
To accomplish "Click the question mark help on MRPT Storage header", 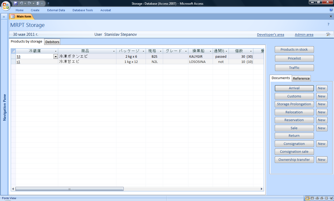I will tap(329, 24).
